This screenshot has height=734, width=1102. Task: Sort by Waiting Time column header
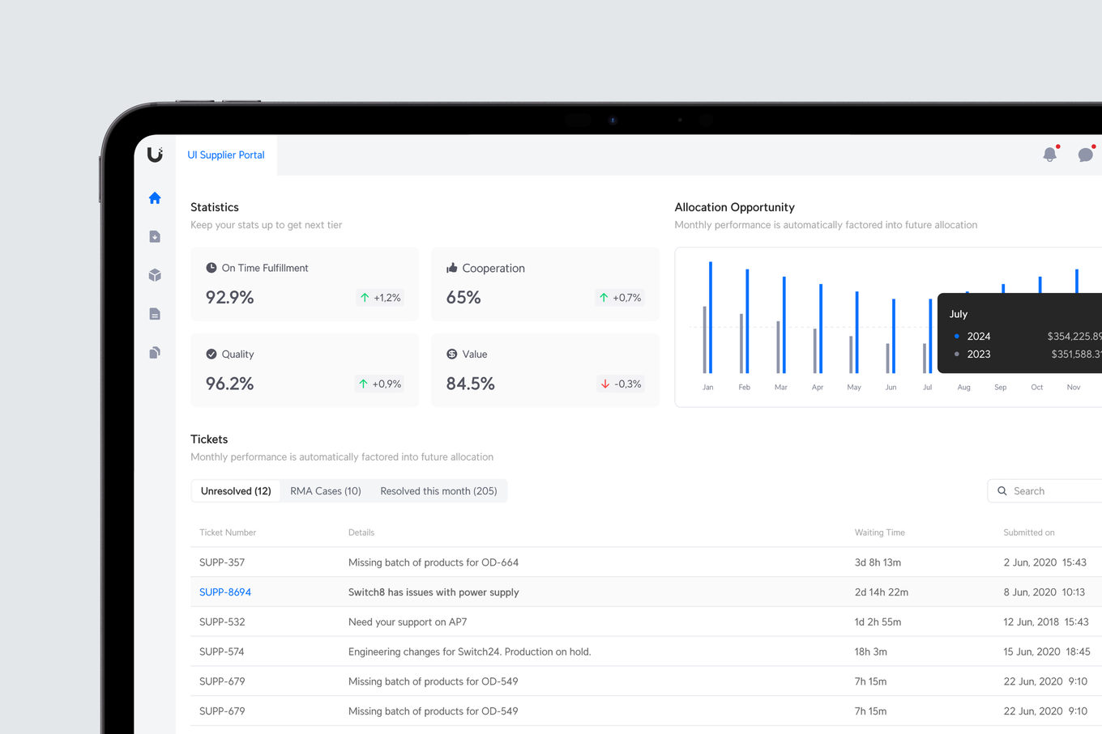click(x=880, y=532)
